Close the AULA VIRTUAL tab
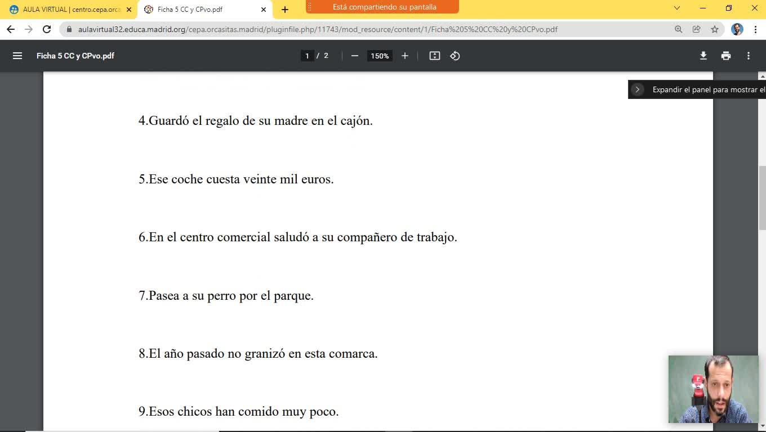 point(128,10)
